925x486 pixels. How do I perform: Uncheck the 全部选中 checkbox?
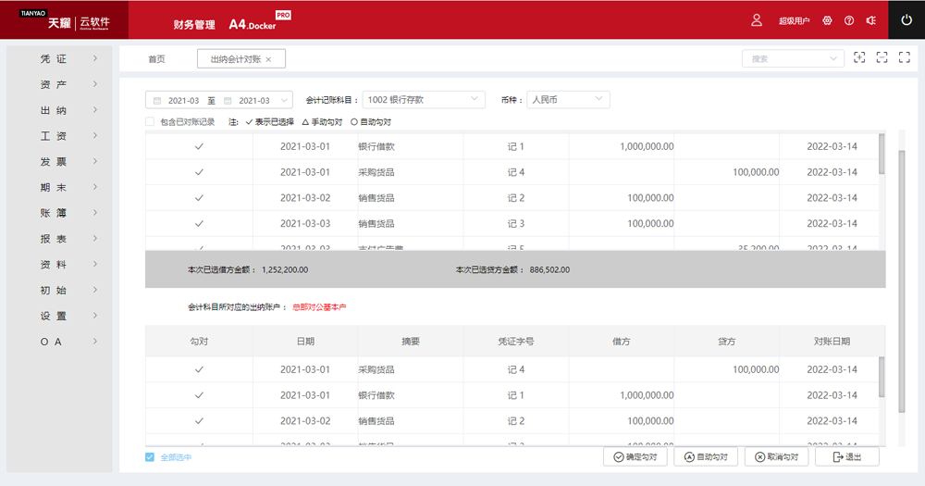pyautogui.click(x=150, y=457)
